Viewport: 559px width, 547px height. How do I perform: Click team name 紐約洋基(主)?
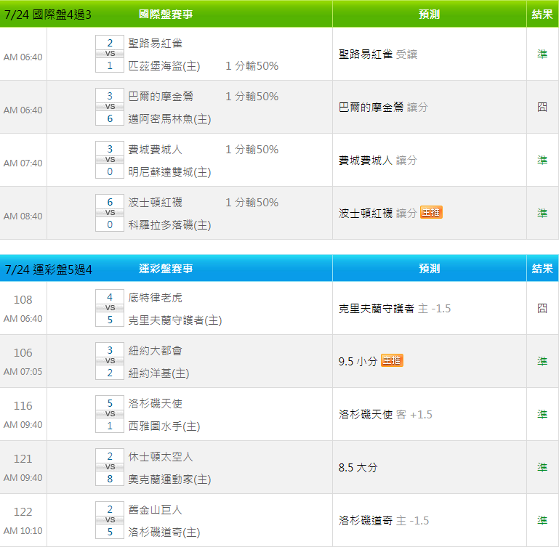[158, 373]
